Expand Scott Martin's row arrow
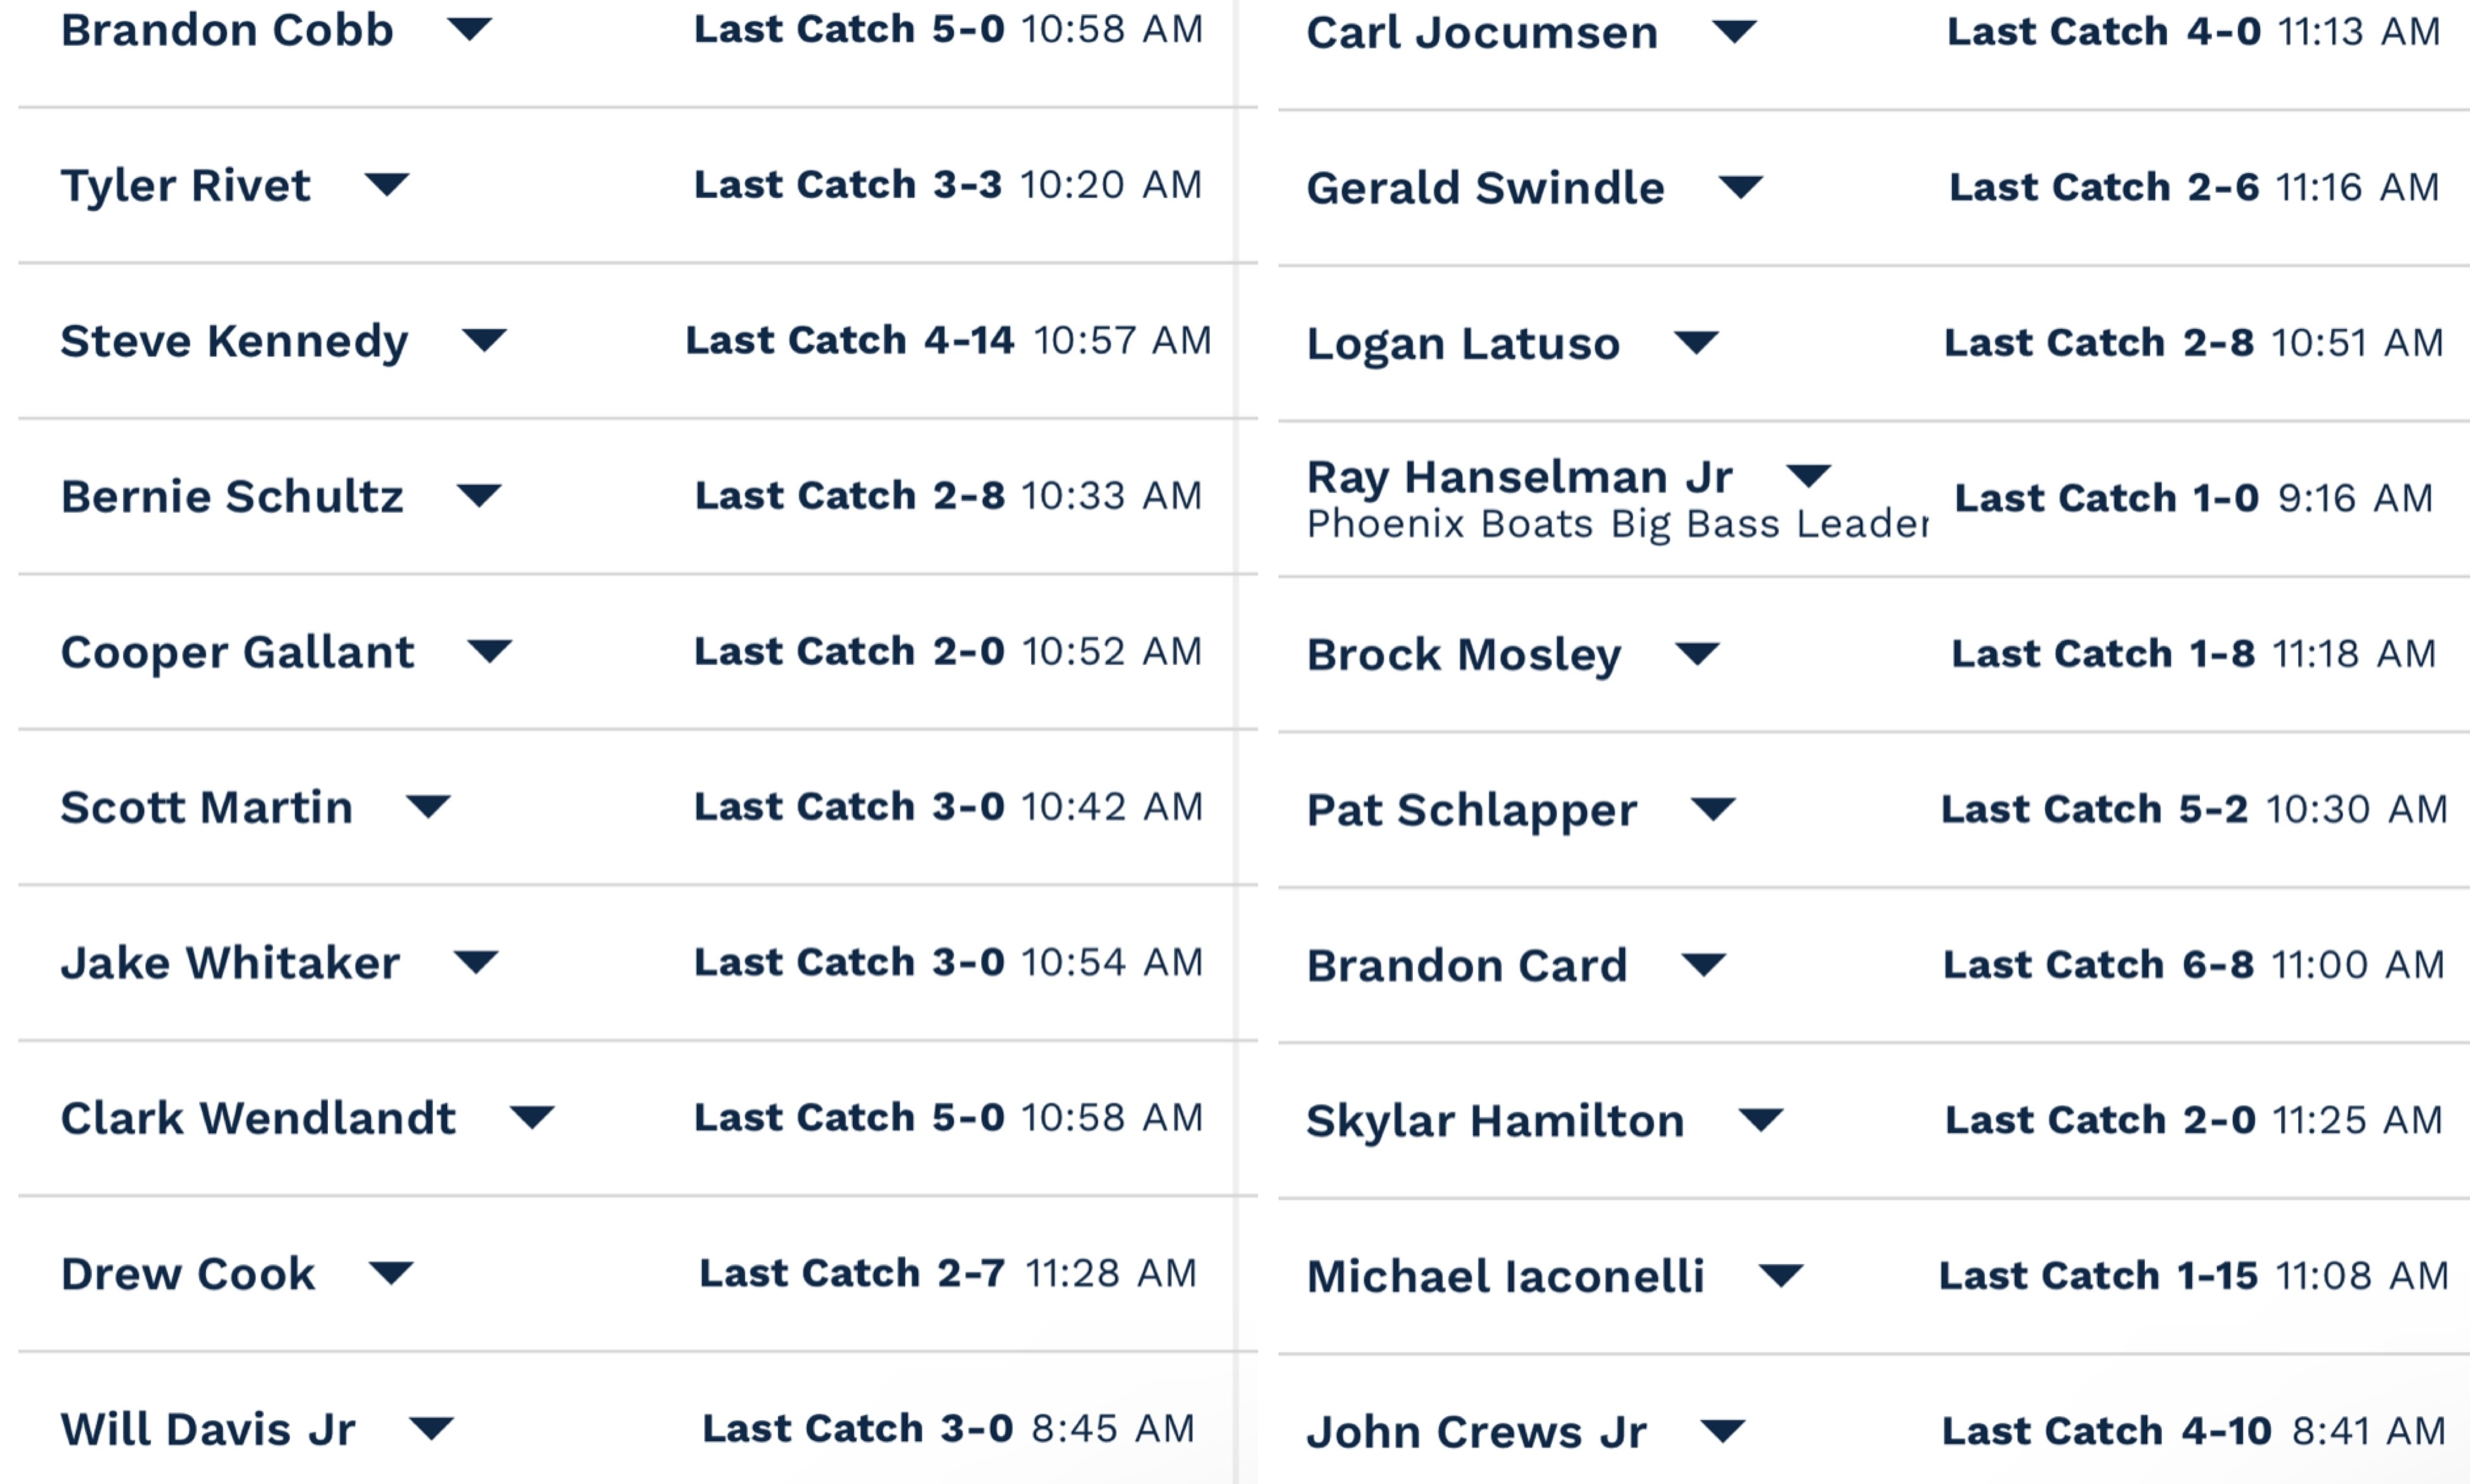2470x1484 pixels. [428, 806]
